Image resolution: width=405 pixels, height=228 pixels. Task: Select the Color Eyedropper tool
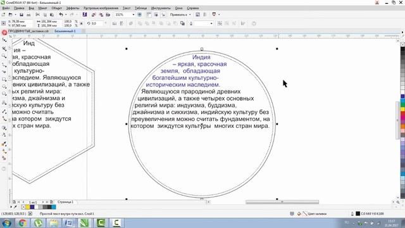[x=4, y=144]
